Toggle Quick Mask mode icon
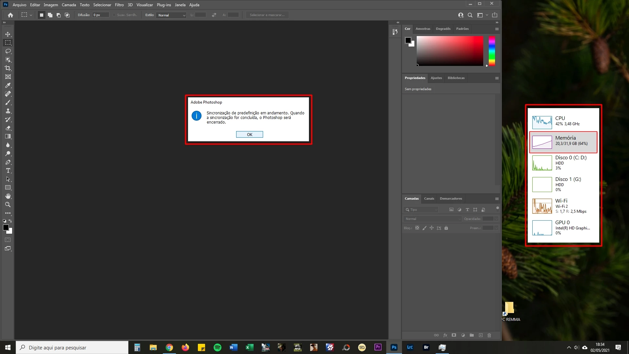This screenshot has width=629, height=354. (x=8, y=240)
